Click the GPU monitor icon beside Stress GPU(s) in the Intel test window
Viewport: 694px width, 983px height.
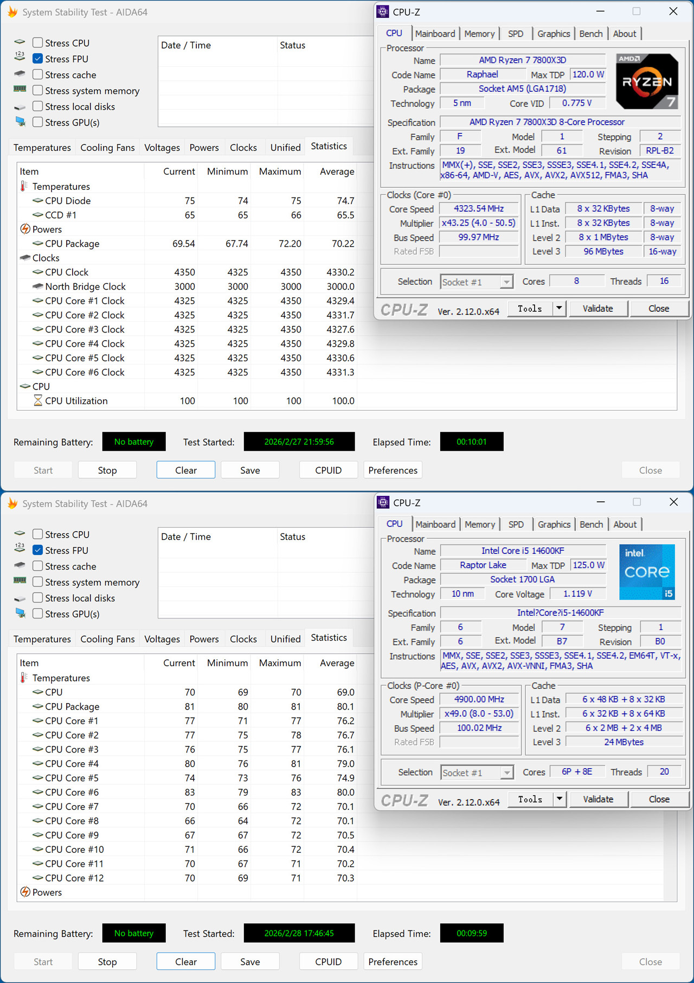click(21, 613)
